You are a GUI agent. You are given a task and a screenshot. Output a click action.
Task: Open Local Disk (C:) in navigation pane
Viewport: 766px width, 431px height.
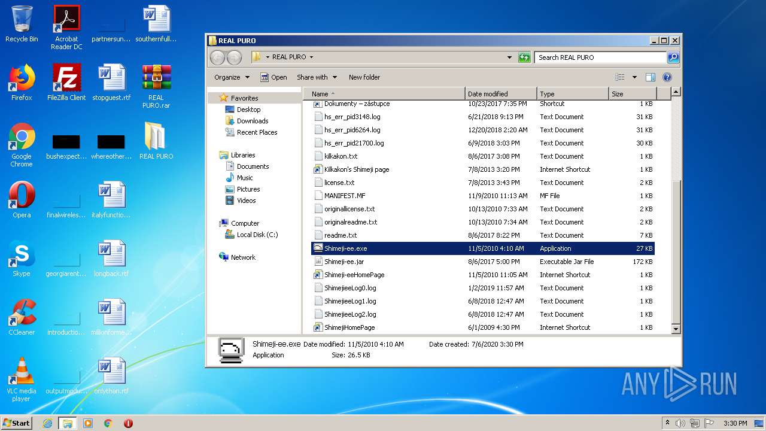coord(257,235)
